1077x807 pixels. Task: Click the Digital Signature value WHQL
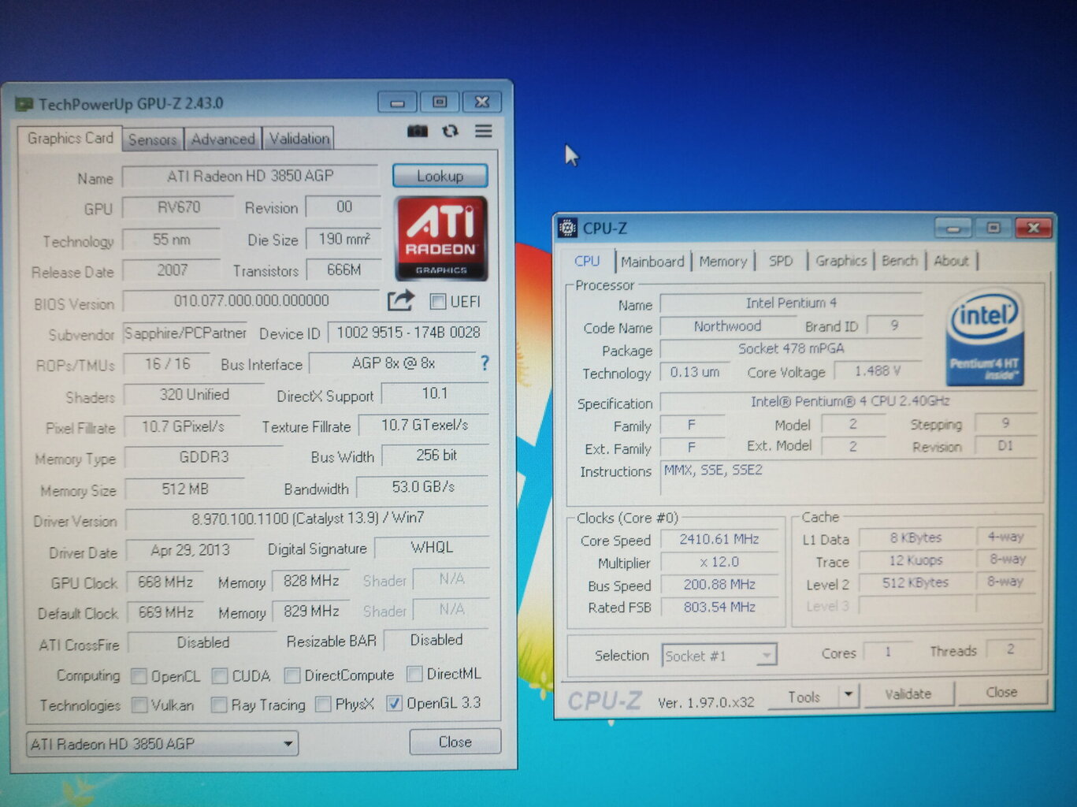[432, 548]
